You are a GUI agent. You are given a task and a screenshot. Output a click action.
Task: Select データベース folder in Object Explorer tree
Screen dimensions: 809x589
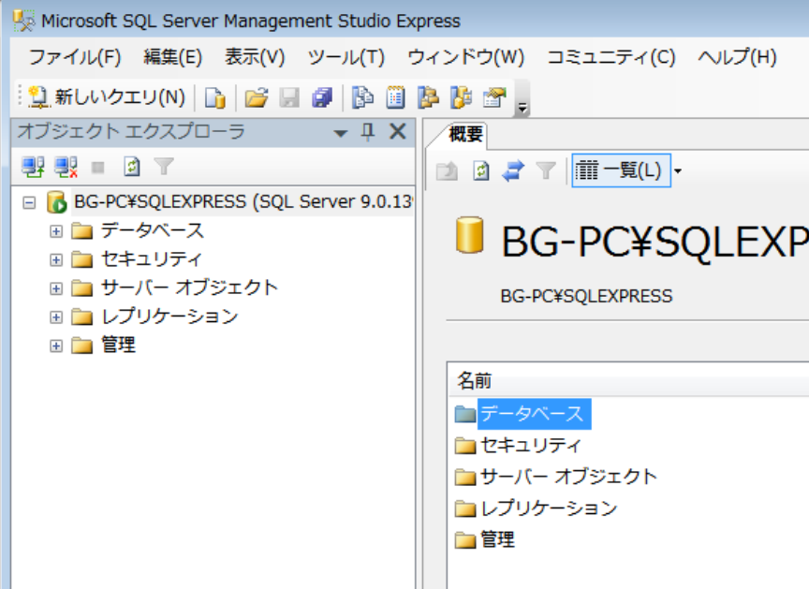[153, 230]
